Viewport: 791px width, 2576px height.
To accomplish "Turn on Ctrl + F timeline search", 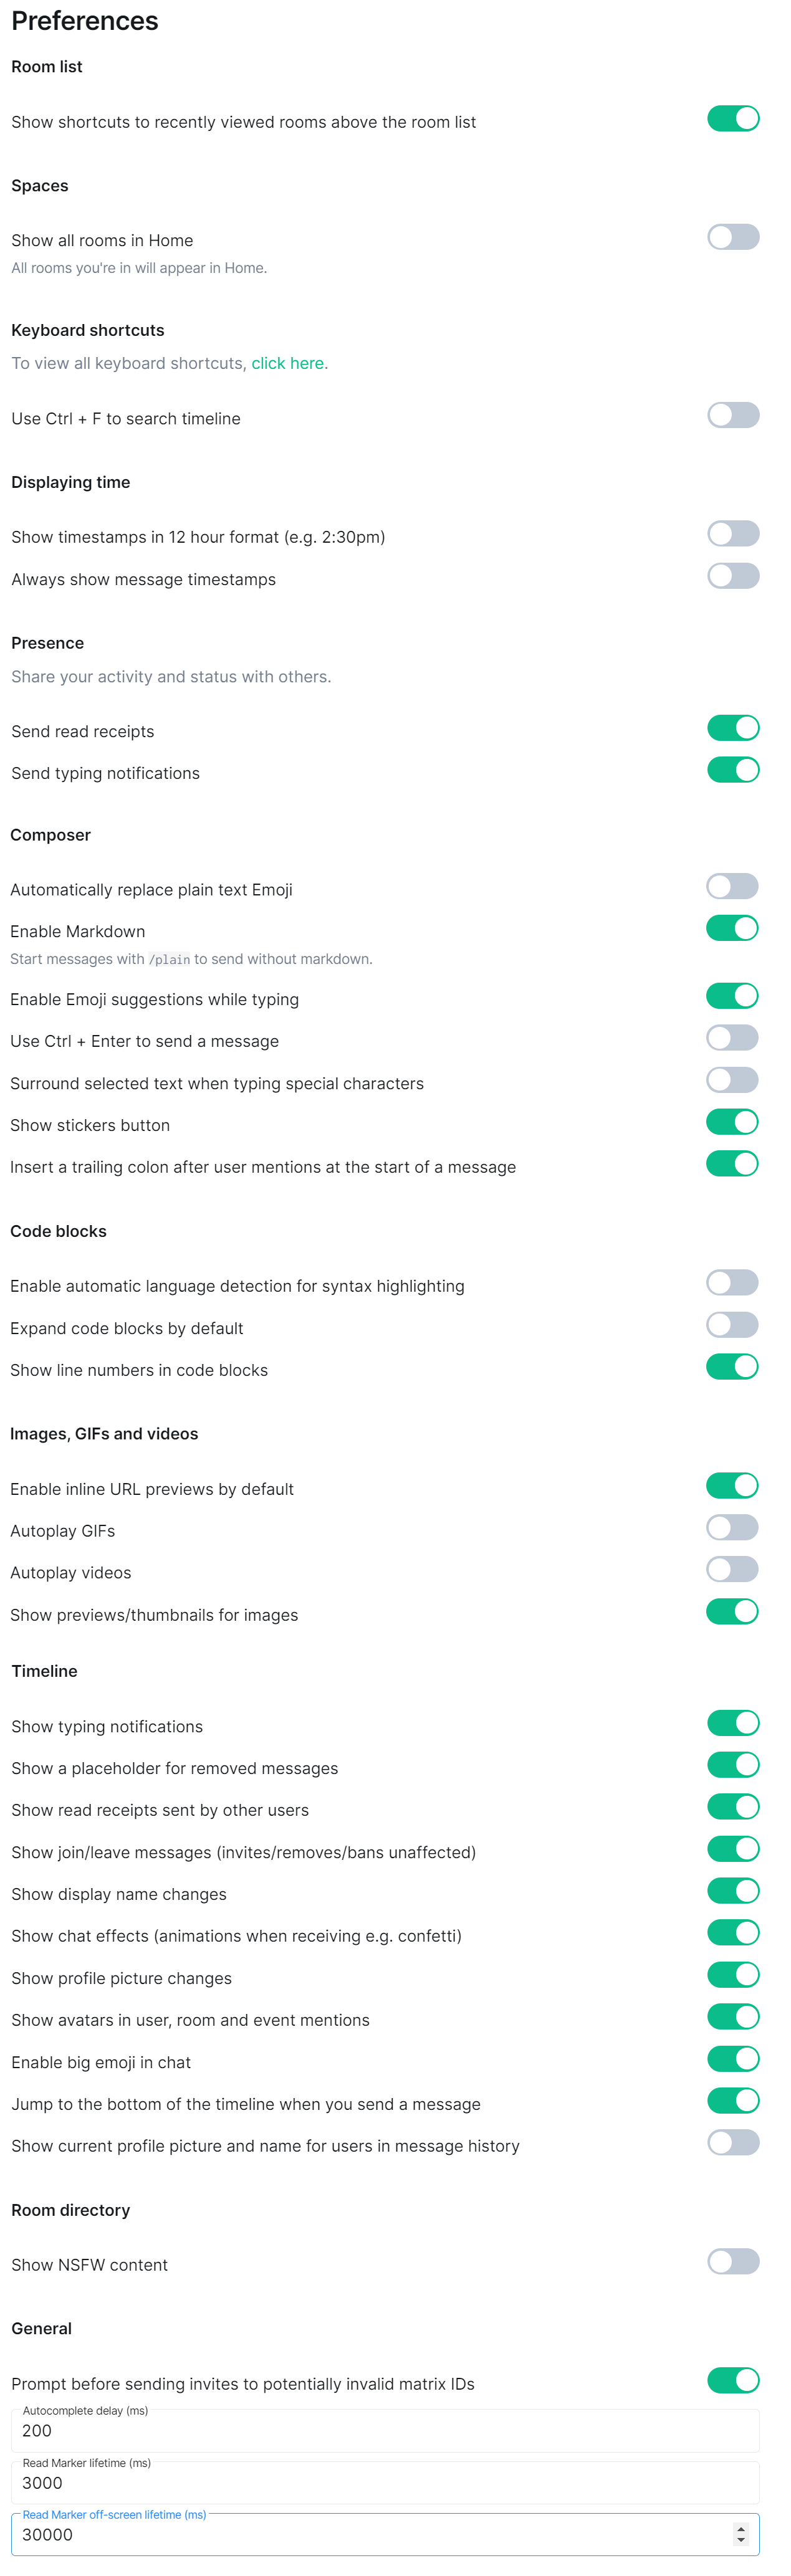I will [x=733, y=415].
